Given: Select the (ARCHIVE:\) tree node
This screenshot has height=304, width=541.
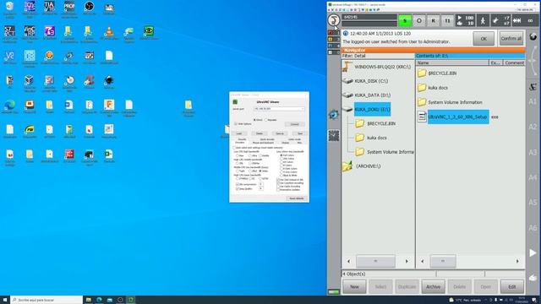Looking at the screenshot, I should tap(369, 166).
